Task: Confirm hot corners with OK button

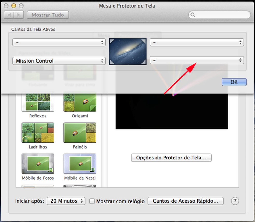Action: [234, 82]
